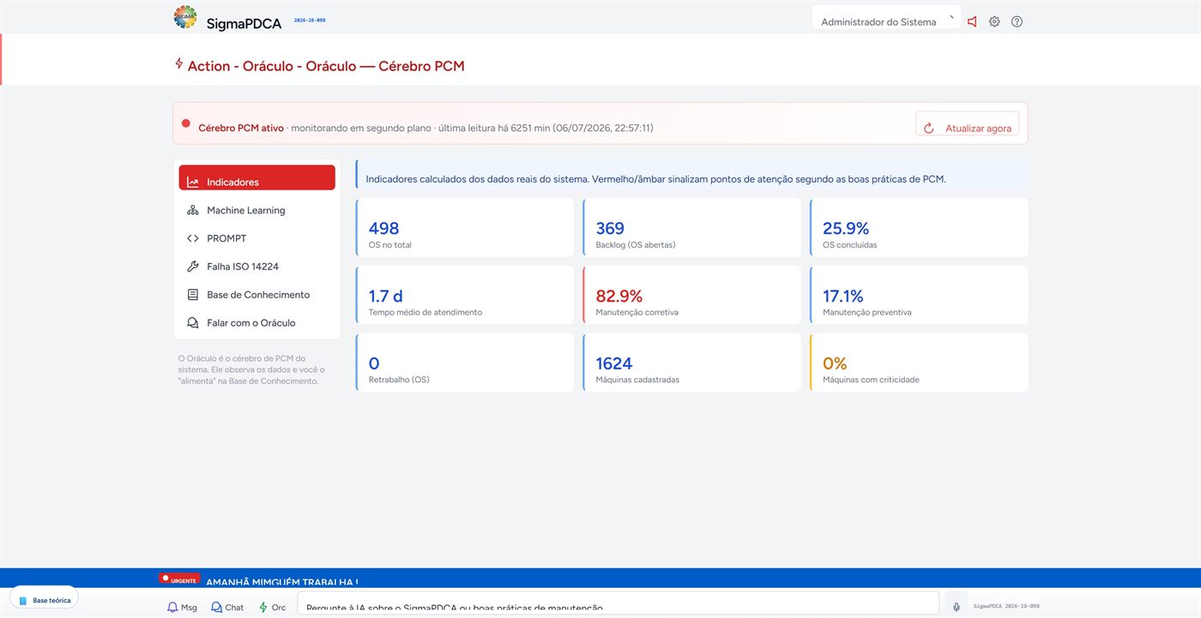Screen dimensions: 1201x618
Task: Open the Falha ISO 14224 section
Action: tap(257, 267)
